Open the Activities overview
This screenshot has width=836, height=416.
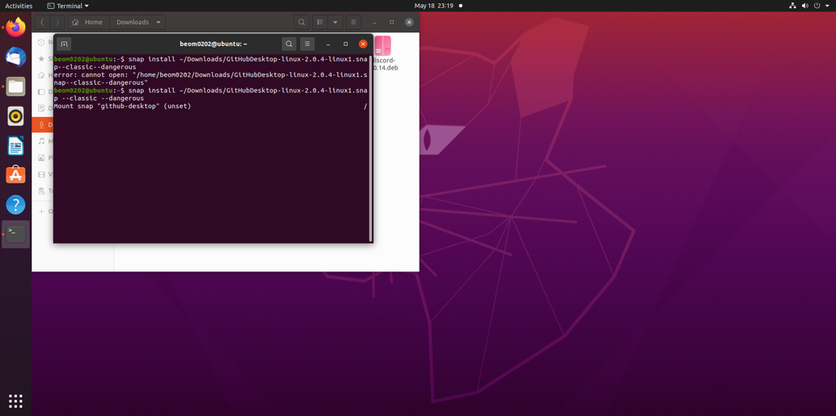click(19, 6)
